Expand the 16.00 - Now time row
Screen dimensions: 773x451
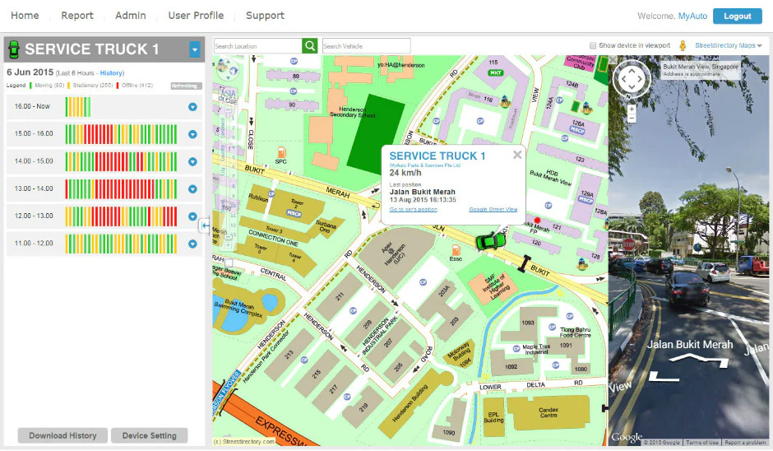click(192, 107)
